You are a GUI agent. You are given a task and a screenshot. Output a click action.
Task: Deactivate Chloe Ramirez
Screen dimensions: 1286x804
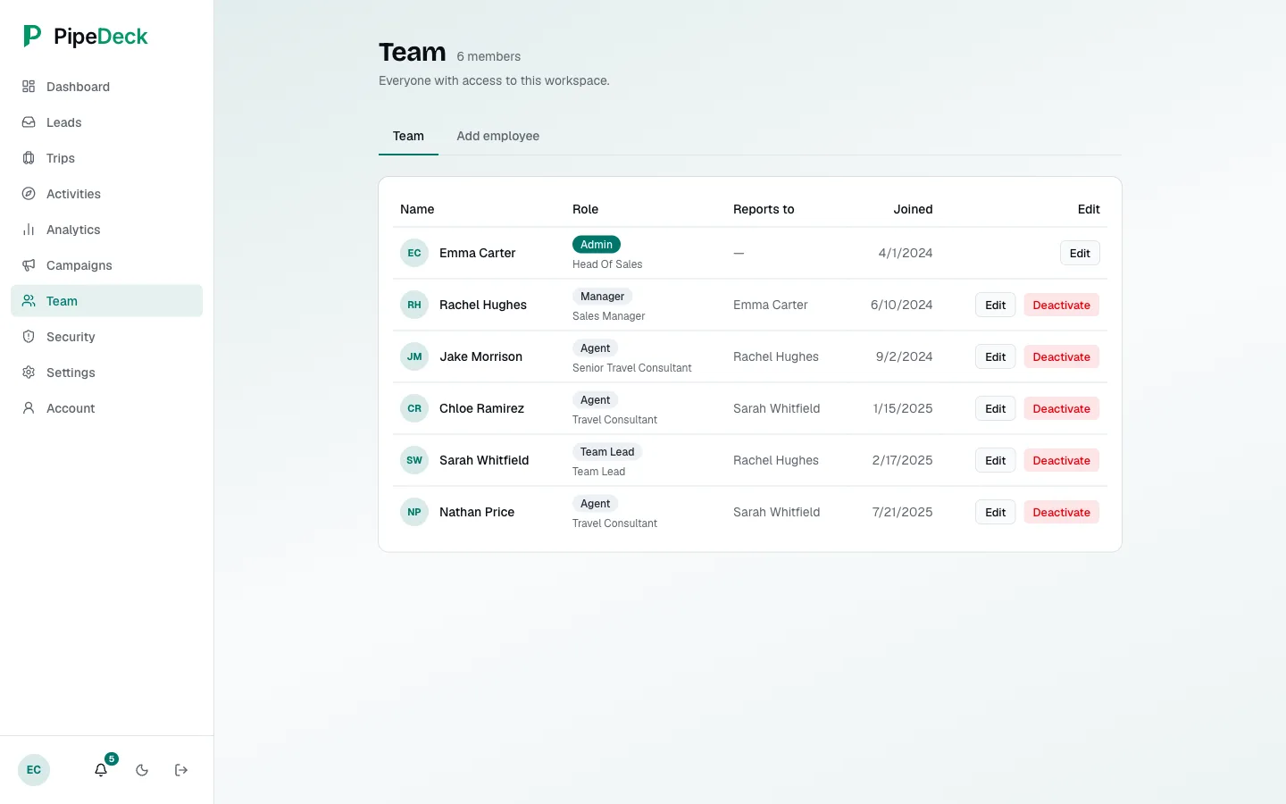[1061, 408]
